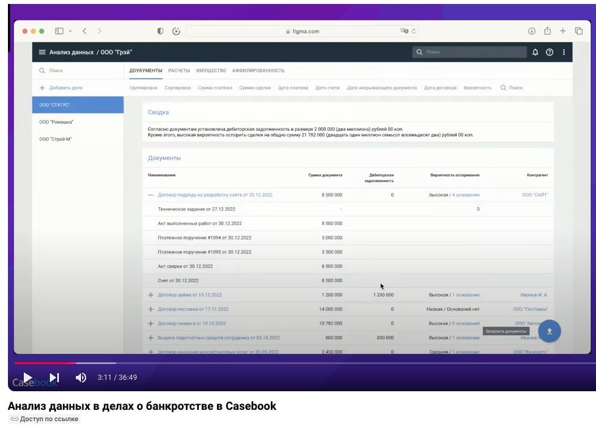Switch to the Аффилированность tab
The width and height of the screenshot is (596, 428).
click(x=258, y=71)
